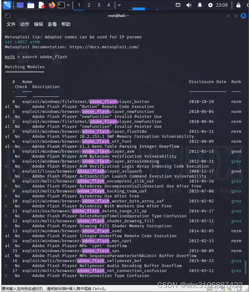Click 'Kern Table Parsing Integer Overflow' description

[135, 146]
